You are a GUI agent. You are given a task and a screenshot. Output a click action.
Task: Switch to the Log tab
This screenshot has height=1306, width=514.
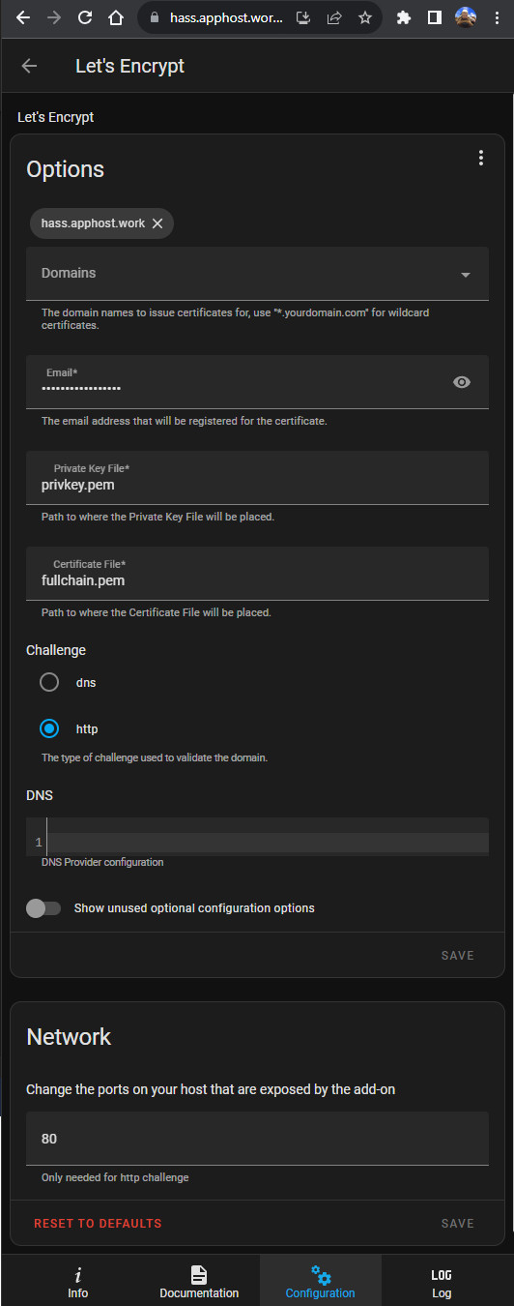pos(442,1282)
